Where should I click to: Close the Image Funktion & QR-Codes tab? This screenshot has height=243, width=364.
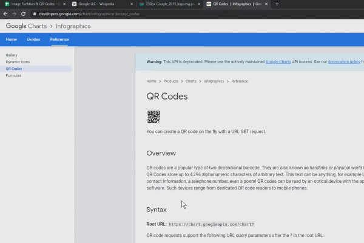64,4
